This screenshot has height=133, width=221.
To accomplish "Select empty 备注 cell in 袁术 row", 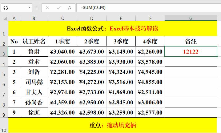I will pos(191,62).
